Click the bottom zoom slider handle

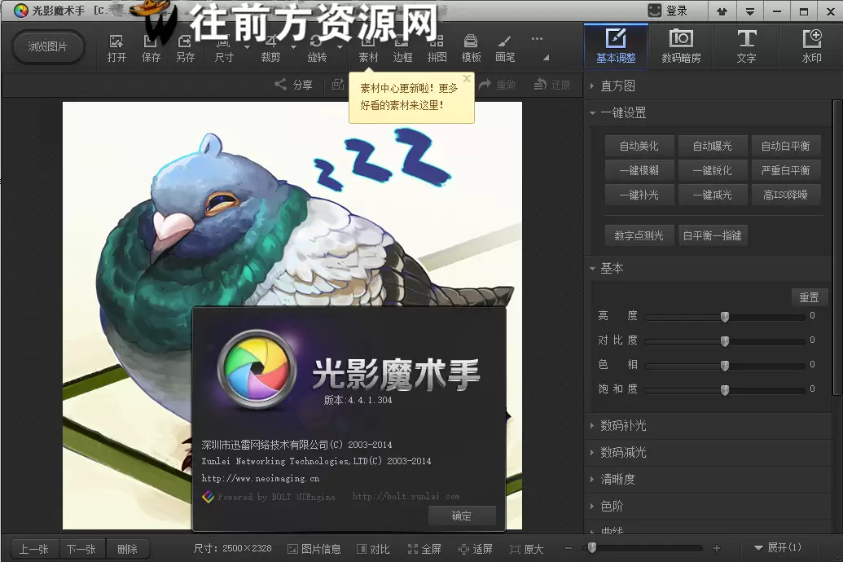(x=592, y=547)
